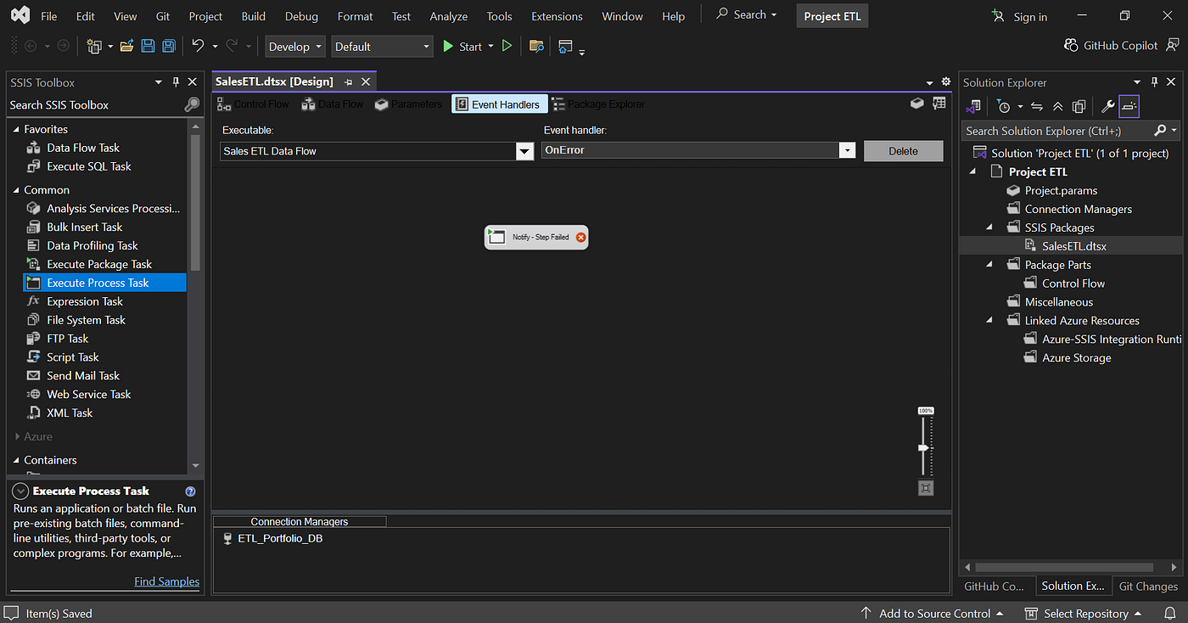Collapse the Package Parts folder
1188x623 pixels.
(x=989, y=265)
